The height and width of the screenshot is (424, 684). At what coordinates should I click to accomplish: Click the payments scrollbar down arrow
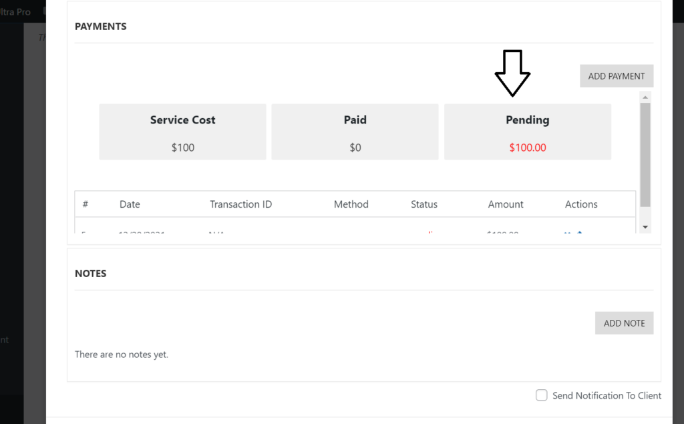[x=645, y=227]
